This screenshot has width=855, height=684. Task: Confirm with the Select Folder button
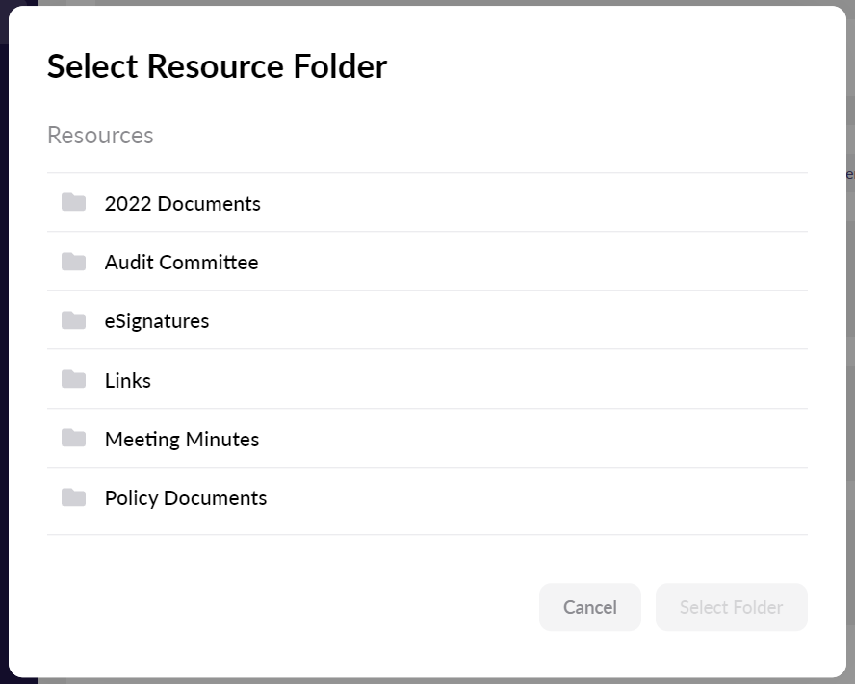coord(731,607)
